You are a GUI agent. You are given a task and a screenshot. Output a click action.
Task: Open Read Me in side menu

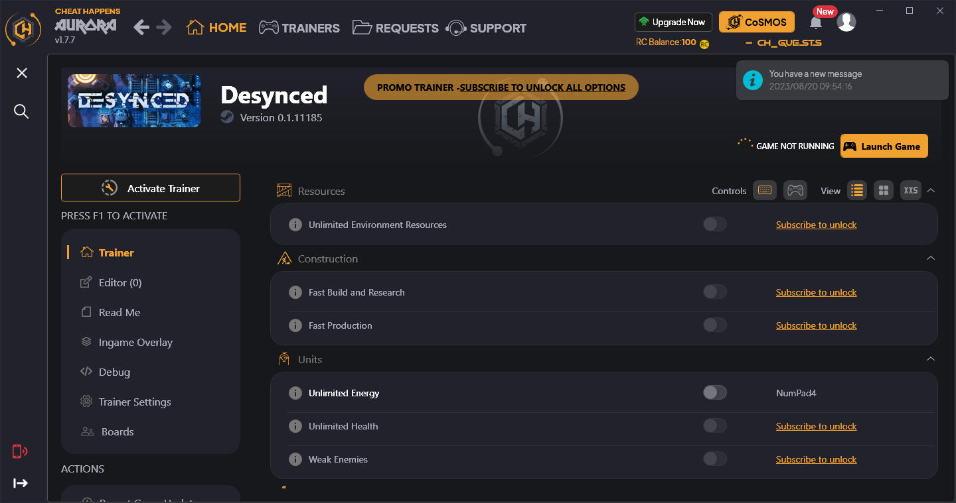tap(110, 312)
